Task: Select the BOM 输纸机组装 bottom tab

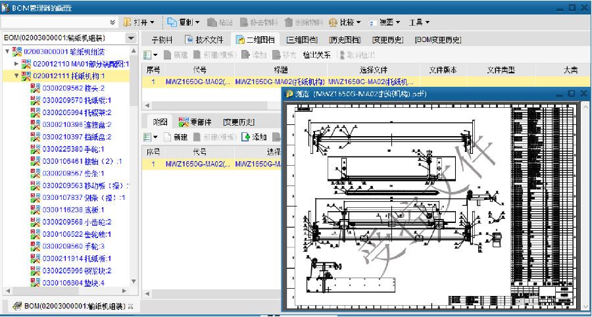Action: click(72, 306)
